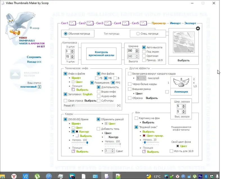
Task: Open the white frame pixel size dropdown
Action: coord(141,78)
